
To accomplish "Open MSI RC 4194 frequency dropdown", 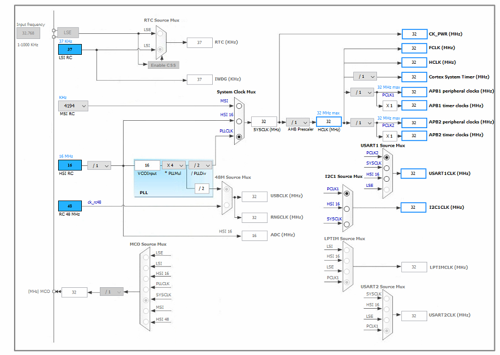I will point(73,106).
